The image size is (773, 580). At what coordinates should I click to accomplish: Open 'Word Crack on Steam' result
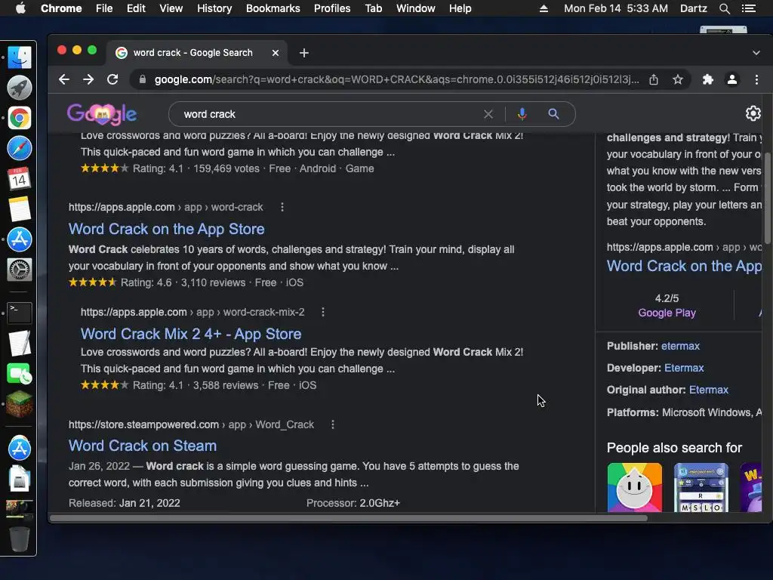click(143, 446)
